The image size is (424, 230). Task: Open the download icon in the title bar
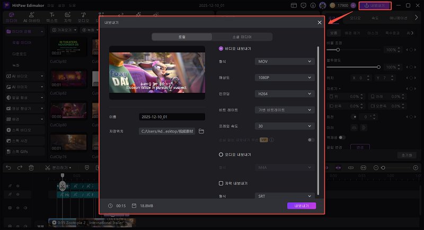(313, 5)
